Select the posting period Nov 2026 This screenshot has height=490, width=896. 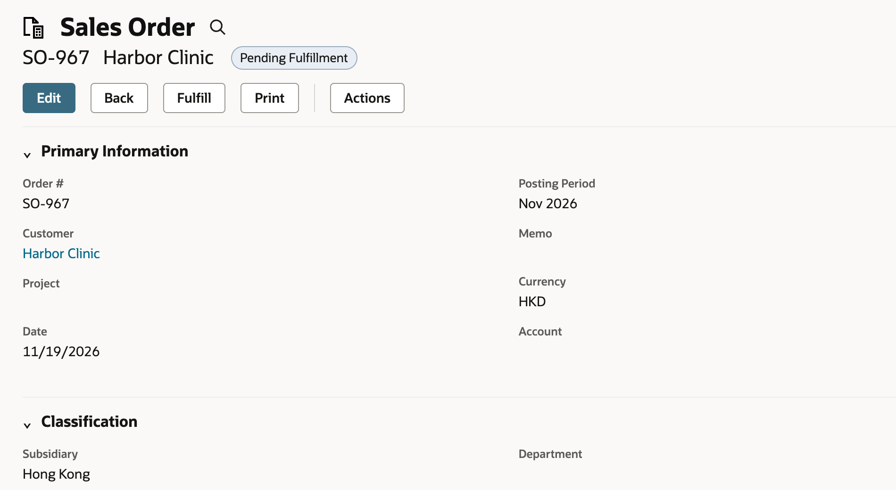click(548, 204)
